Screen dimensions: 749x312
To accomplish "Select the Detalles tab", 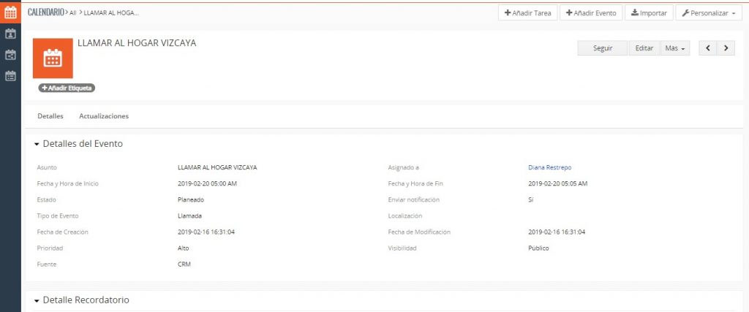I will 50,116.
